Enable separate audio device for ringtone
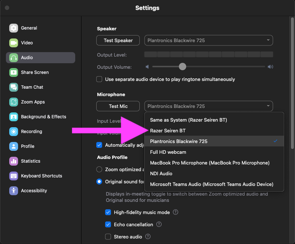Image resolution: width=295 pixels, height=244 pixels. pos(99,79)
